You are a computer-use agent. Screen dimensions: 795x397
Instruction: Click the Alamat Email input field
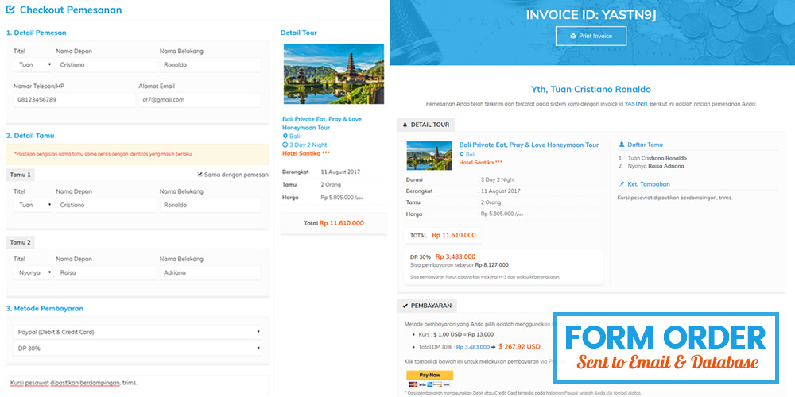tap(199, 100)
